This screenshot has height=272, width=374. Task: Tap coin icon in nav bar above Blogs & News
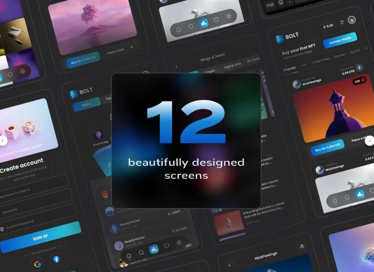(x=229, y=16)
